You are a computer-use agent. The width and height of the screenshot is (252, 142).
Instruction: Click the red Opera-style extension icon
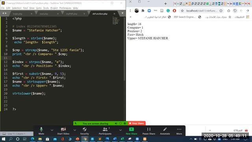174,11
